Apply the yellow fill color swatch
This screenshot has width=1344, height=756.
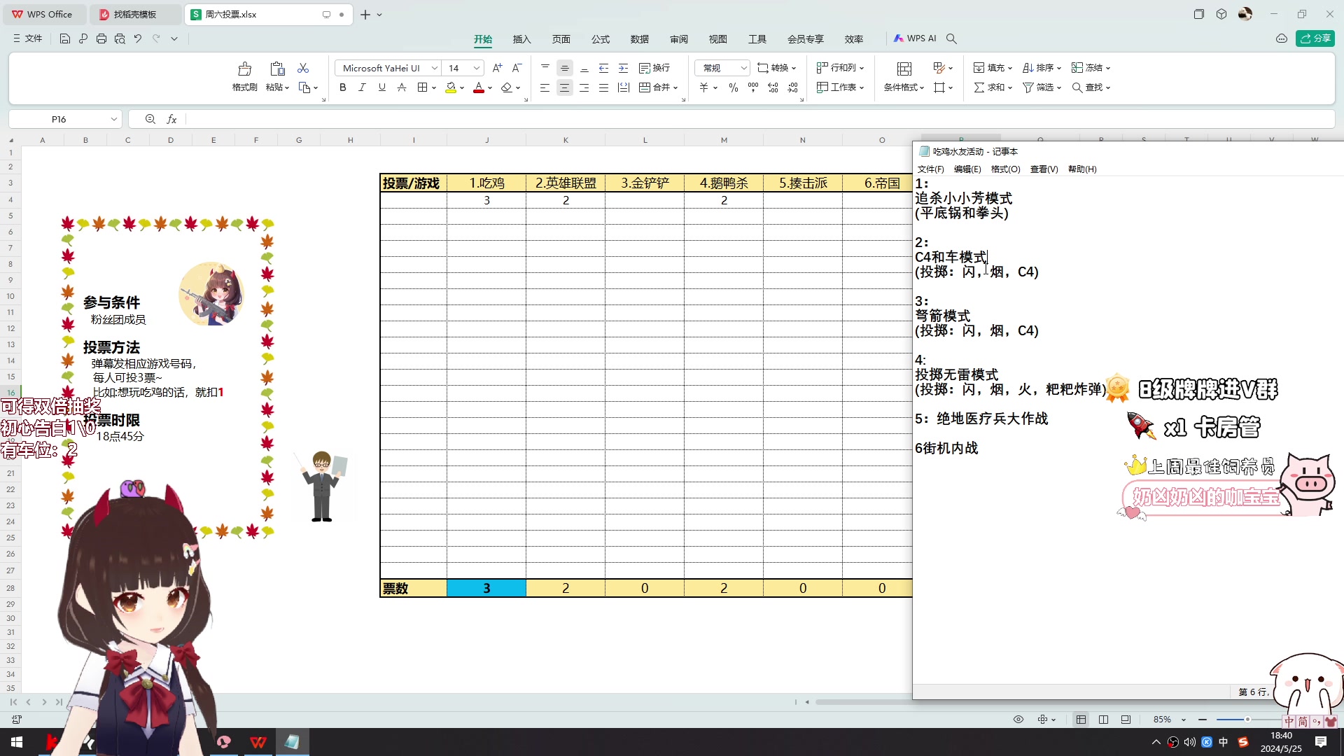(x=451, y=87)
